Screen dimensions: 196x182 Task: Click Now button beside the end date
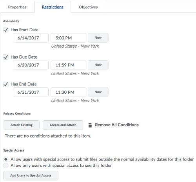(98, 92)
